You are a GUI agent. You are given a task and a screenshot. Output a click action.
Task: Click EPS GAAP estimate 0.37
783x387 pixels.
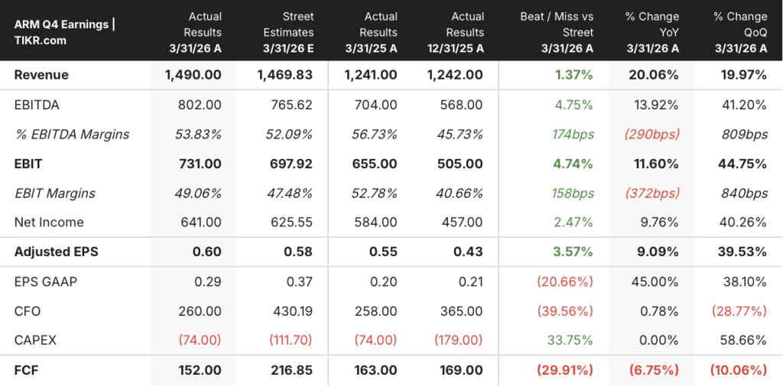point(300,281)
